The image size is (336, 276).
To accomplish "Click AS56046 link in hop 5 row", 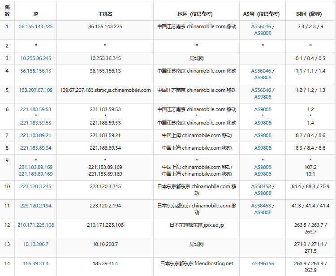I will [x=261, y=90].
